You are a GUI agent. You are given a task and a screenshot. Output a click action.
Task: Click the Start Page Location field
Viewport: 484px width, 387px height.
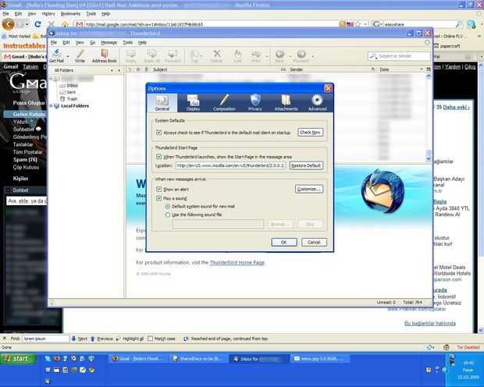[230, 165]
